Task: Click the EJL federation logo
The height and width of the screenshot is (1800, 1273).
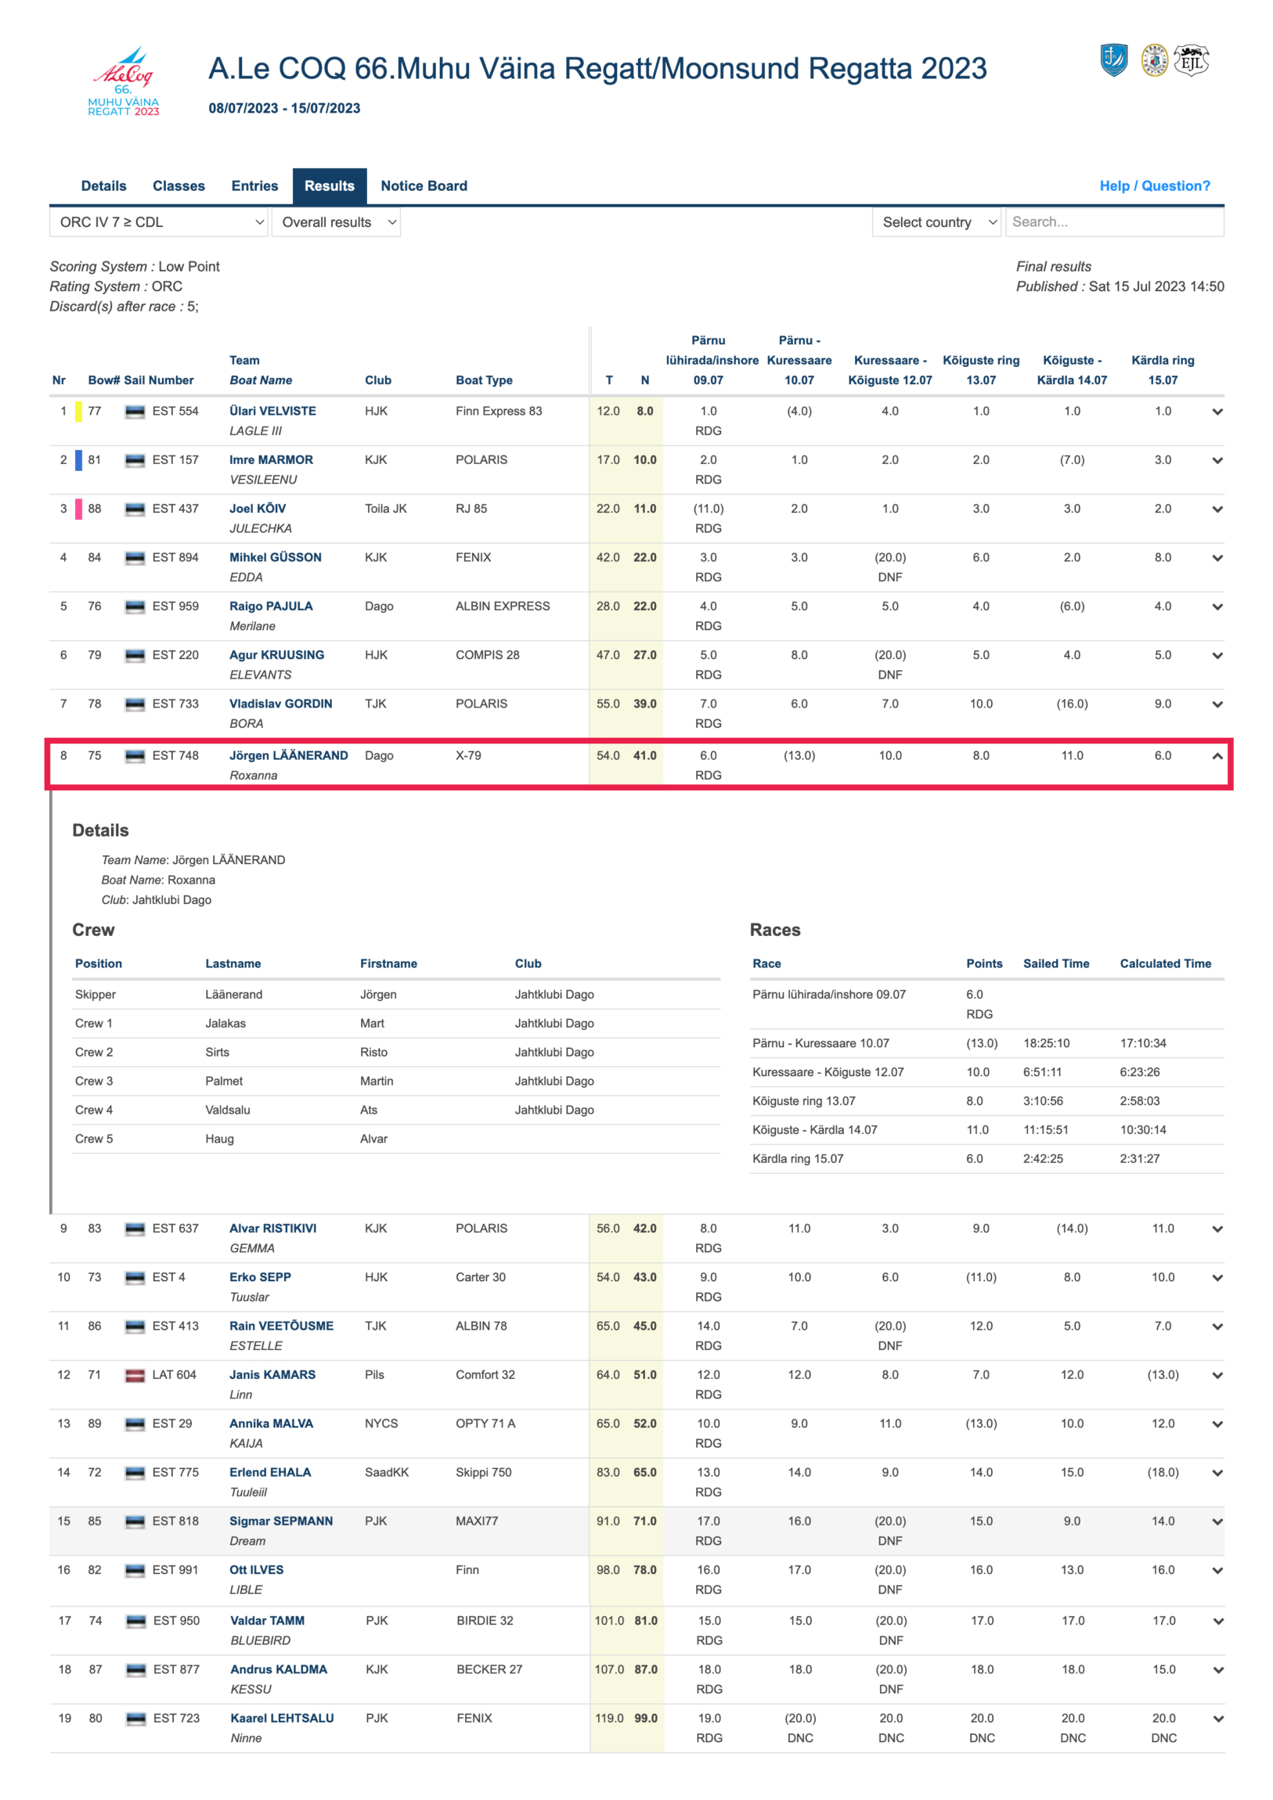Action: point(1191,60)
